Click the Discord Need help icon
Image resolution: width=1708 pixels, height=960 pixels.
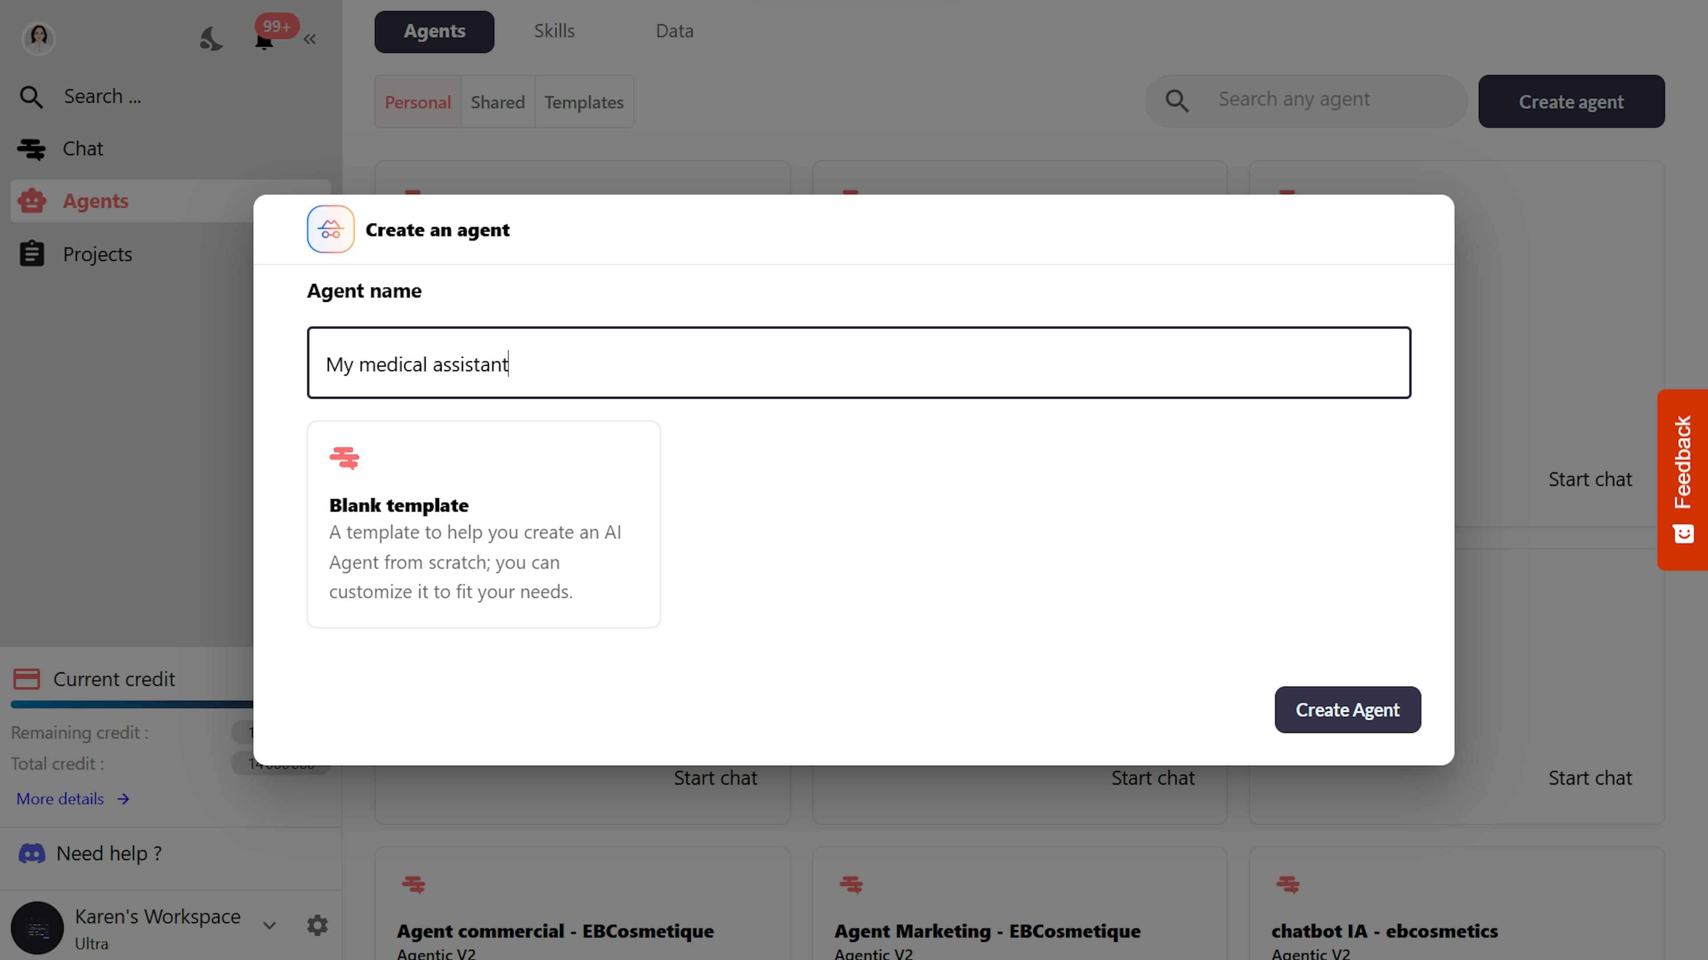tap(32, 853)
